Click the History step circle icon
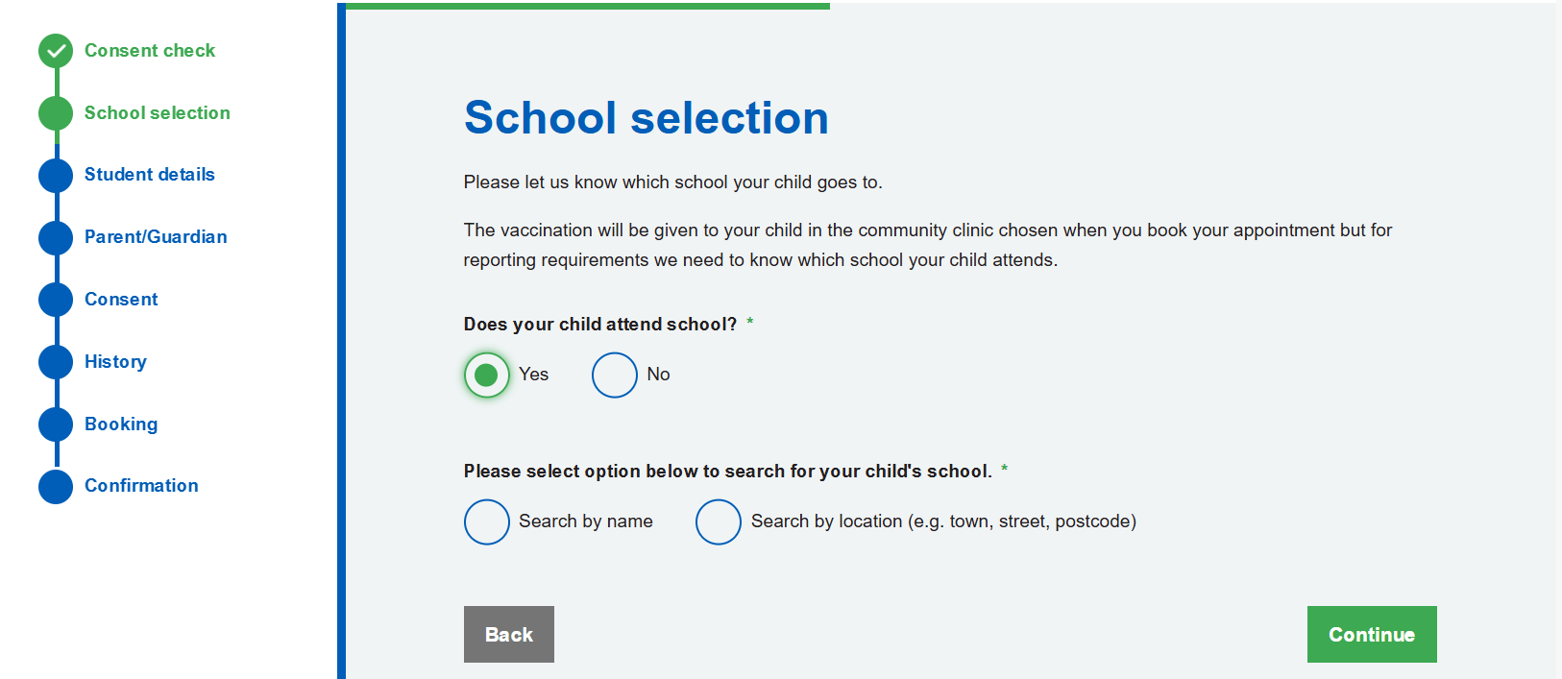 (56, 362)
